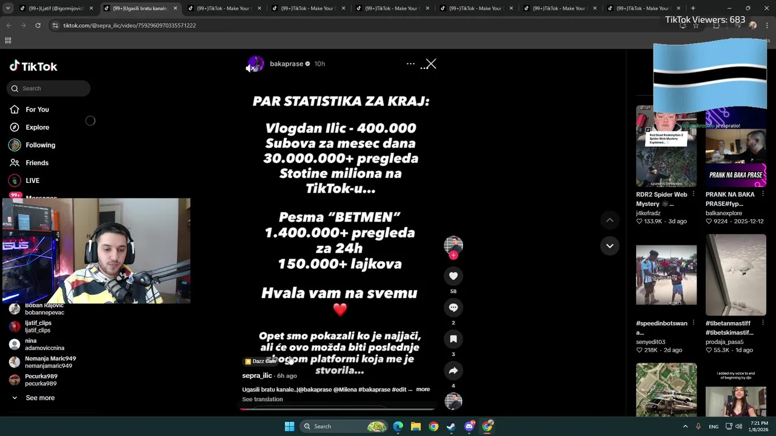Image resolution: width=776 pixels, height=436 pixels.
Task: Go to previous video with up chevron
Action: click(609, 220)
